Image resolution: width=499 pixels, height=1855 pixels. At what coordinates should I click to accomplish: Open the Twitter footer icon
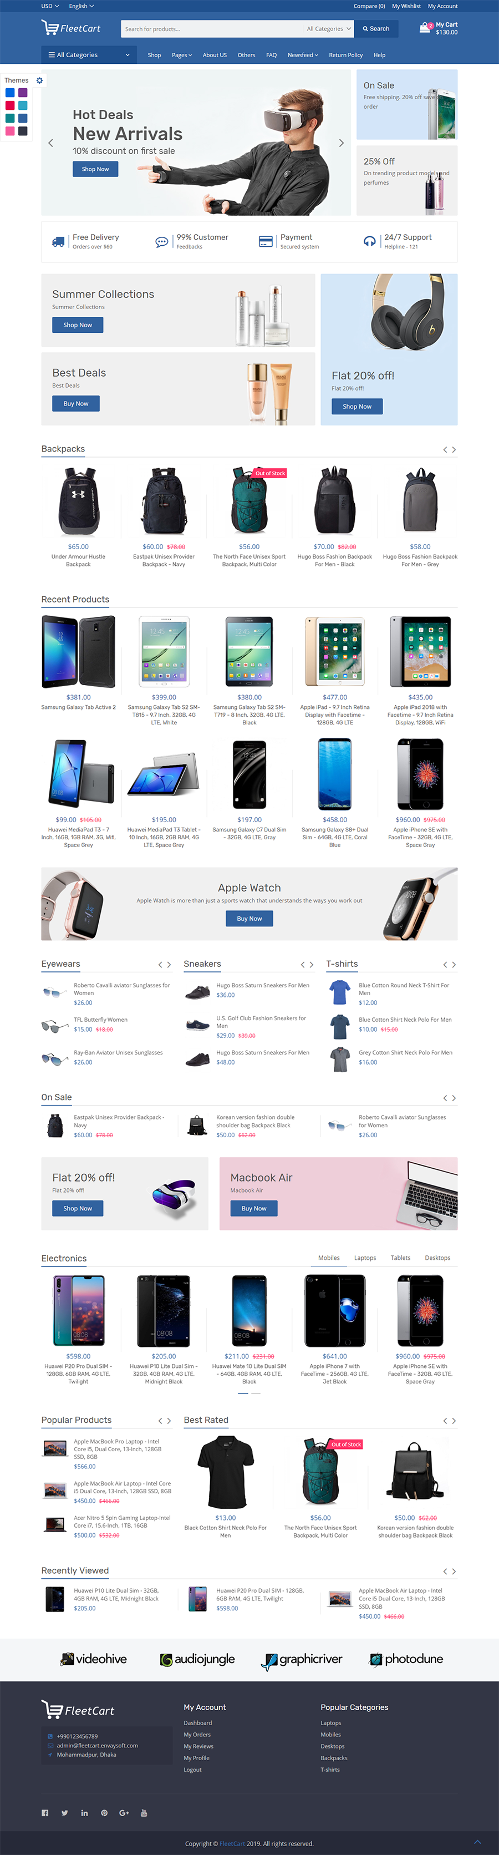(65, 1812)
